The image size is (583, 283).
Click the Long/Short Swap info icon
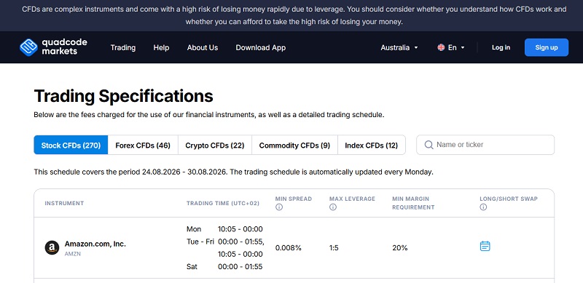483,207
